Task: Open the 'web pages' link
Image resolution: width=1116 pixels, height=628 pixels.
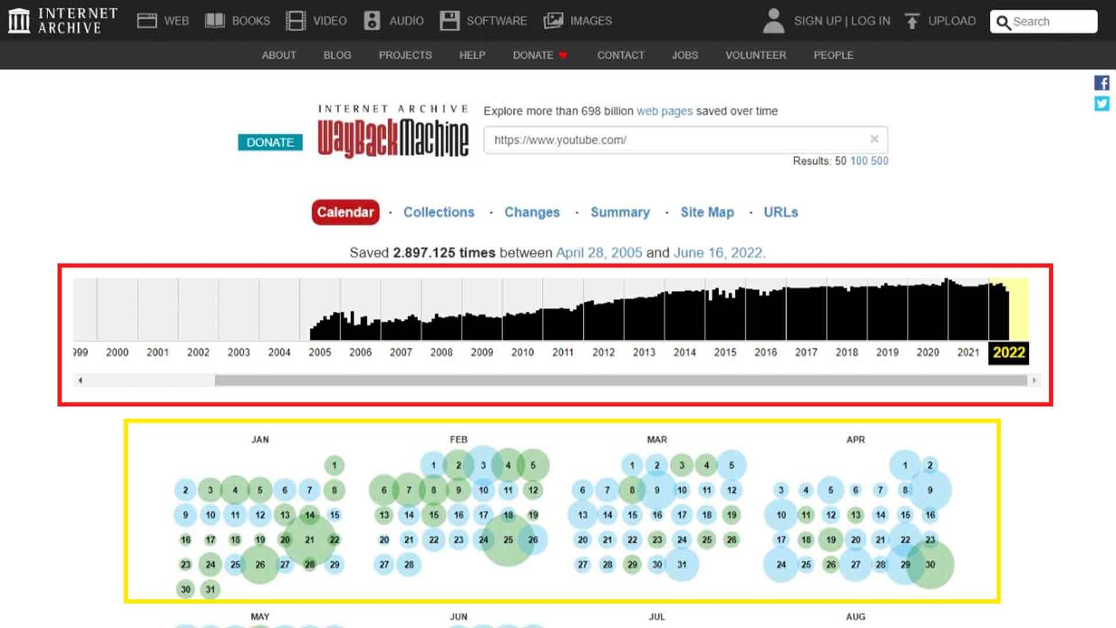Action: (665, 111)
